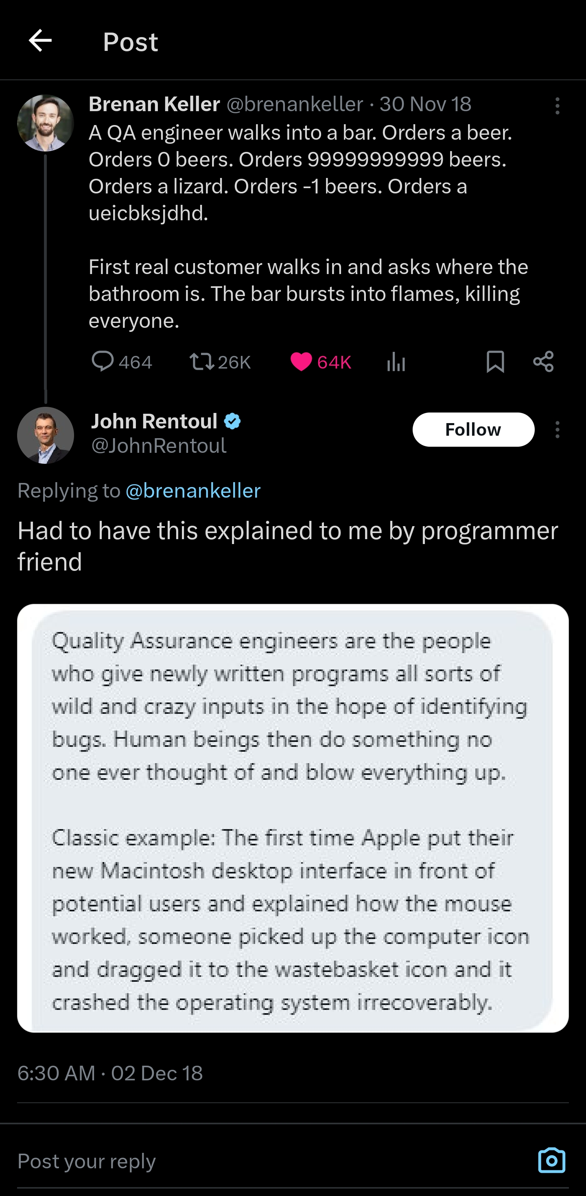Tap the share icon on Brenan's post

tap(543, 361)
